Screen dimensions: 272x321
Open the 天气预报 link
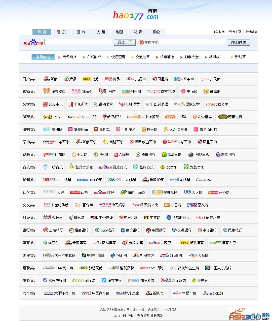(x=69, y=57)
